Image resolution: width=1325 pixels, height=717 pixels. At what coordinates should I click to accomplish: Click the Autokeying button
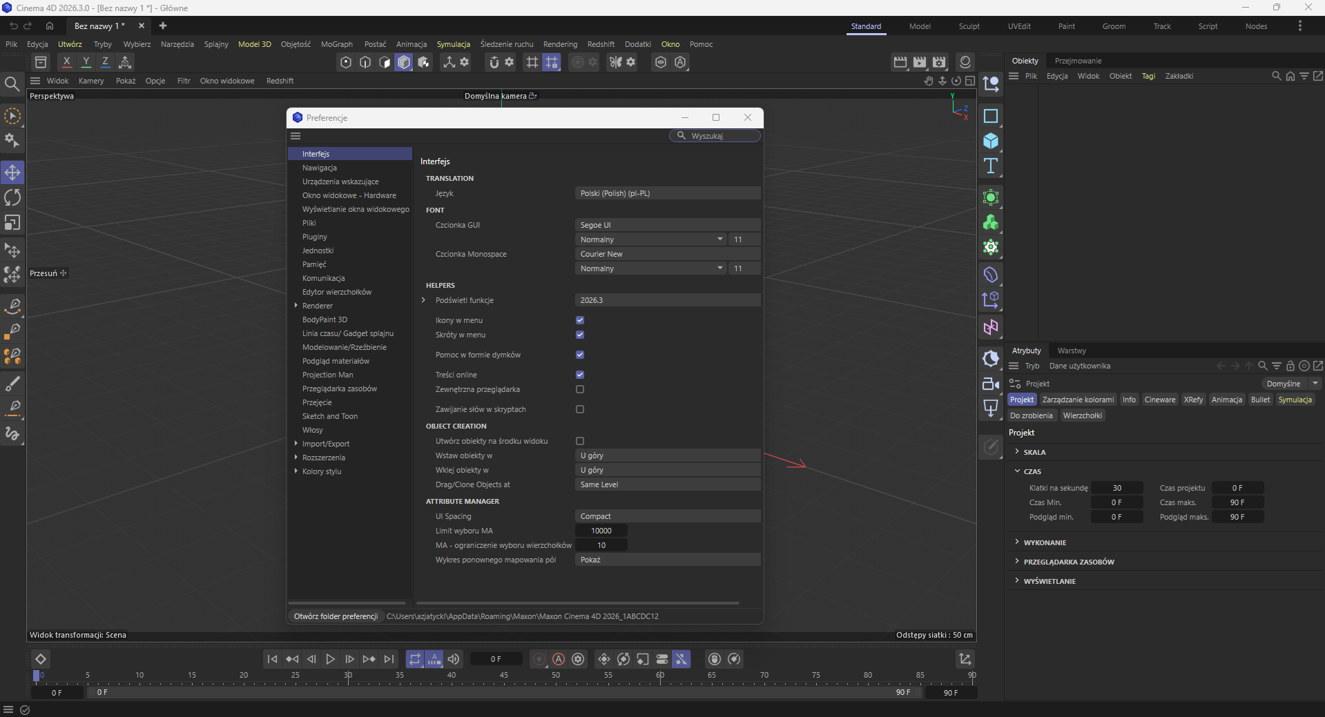pyautogui.click(x=559, y=659)
